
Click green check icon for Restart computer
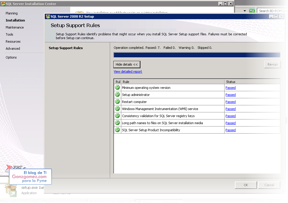pyautogui.click(x=117, y=101)
